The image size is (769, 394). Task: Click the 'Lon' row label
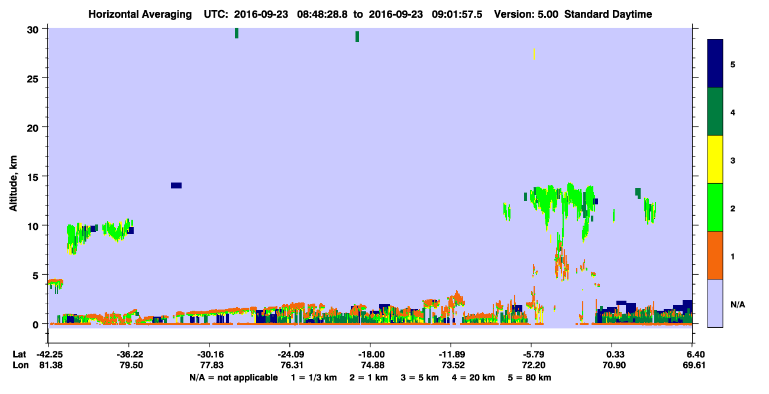(x=20, y=365)
